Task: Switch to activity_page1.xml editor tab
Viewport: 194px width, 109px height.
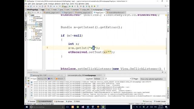Action: point(52,13)
